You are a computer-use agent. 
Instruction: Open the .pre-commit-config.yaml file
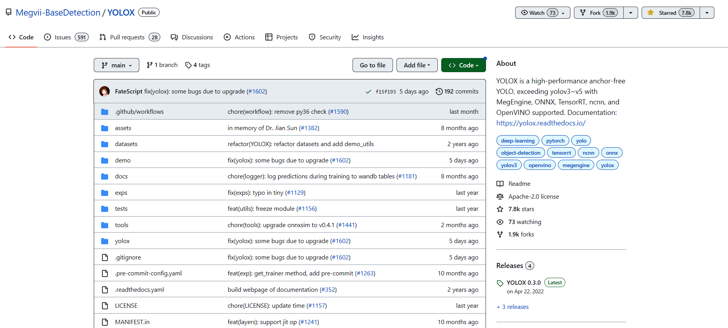[x=148, y=273]
